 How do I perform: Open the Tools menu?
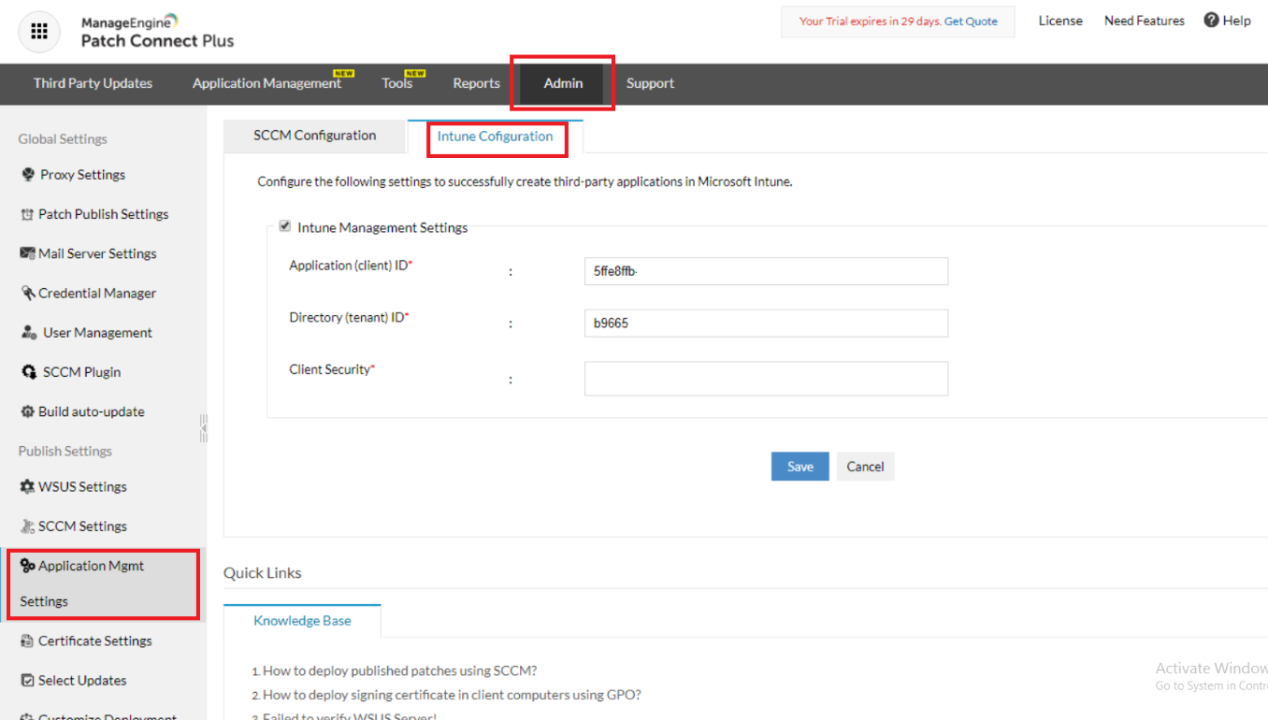tap(396, 83)
